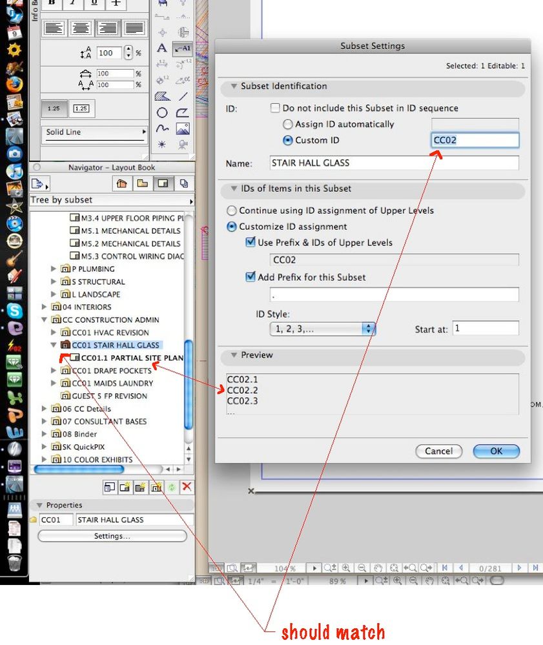543x645 pixels.
Task: Select the Hotspot tool
Action: coord(161,145)
